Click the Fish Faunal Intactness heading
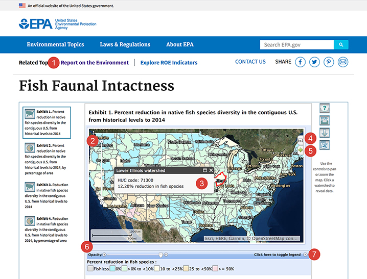Screen dimensions: 367x279 point(97,86)
